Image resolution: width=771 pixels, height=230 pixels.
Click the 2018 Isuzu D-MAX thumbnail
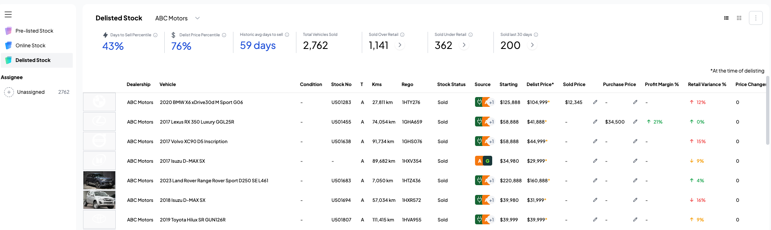point(99,200)
